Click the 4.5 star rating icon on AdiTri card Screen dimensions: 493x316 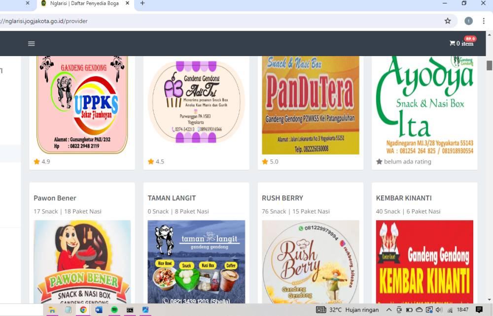click(x=151, y=161)
